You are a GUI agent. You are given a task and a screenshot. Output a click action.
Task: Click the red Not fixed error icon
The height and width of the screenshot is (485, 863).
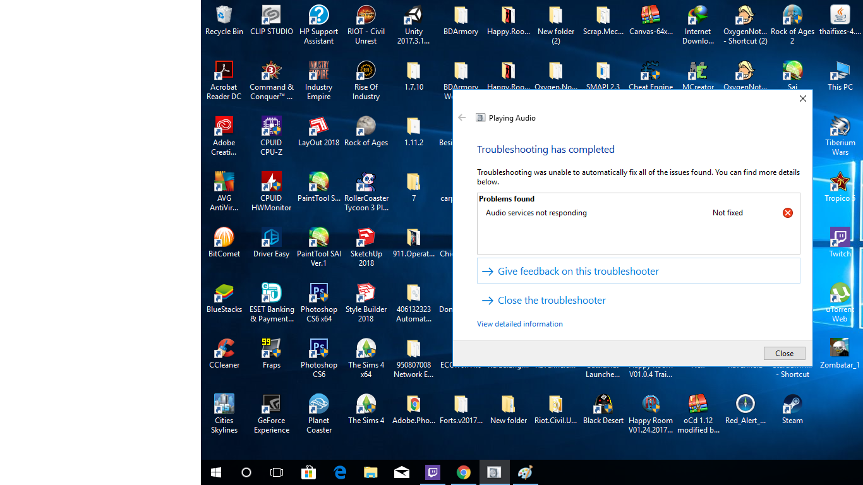pyautogui.click(x=787, y=213)
